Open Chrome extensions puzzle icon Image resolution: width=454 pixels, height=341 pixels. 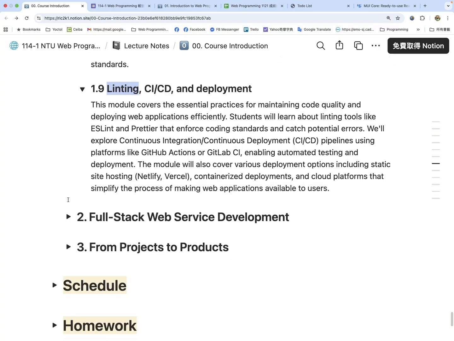pyautogui.click(x=422, y=18)
